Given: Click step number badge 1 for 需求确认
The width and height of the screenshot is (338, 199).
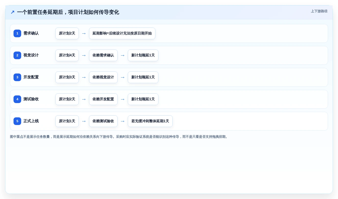Looking at the screenshot, I should coord(17,33).
